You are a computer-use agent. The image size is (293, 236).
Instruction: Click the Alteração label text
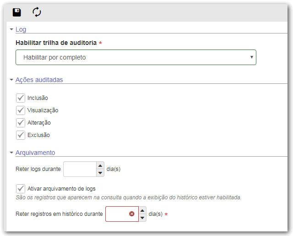coord(39,123)
